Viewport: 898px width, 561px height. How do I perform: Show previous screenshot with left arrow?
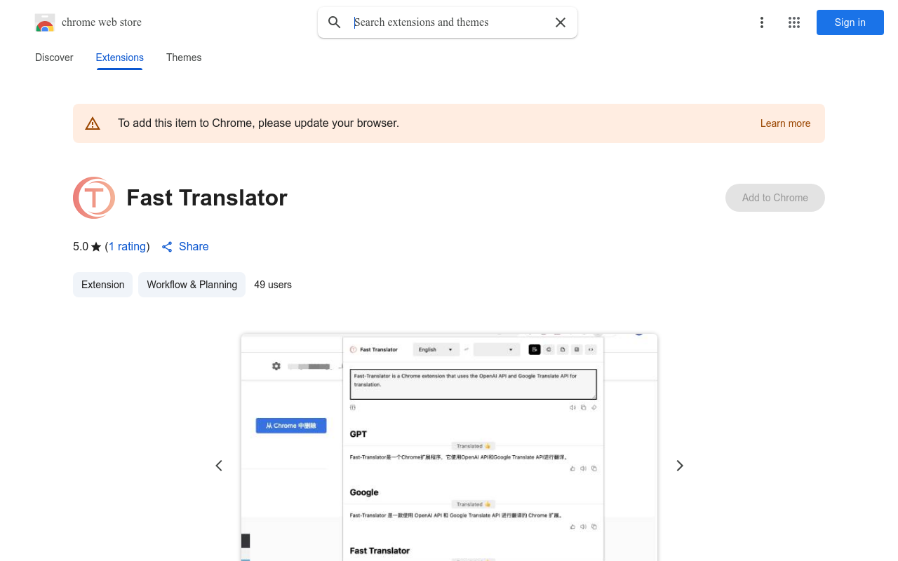coord(219,466)
